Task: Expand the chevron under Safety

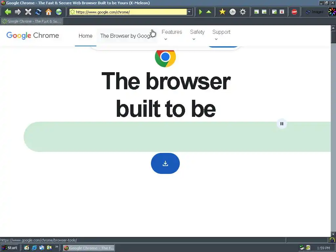Action: (x=194, y=39)
